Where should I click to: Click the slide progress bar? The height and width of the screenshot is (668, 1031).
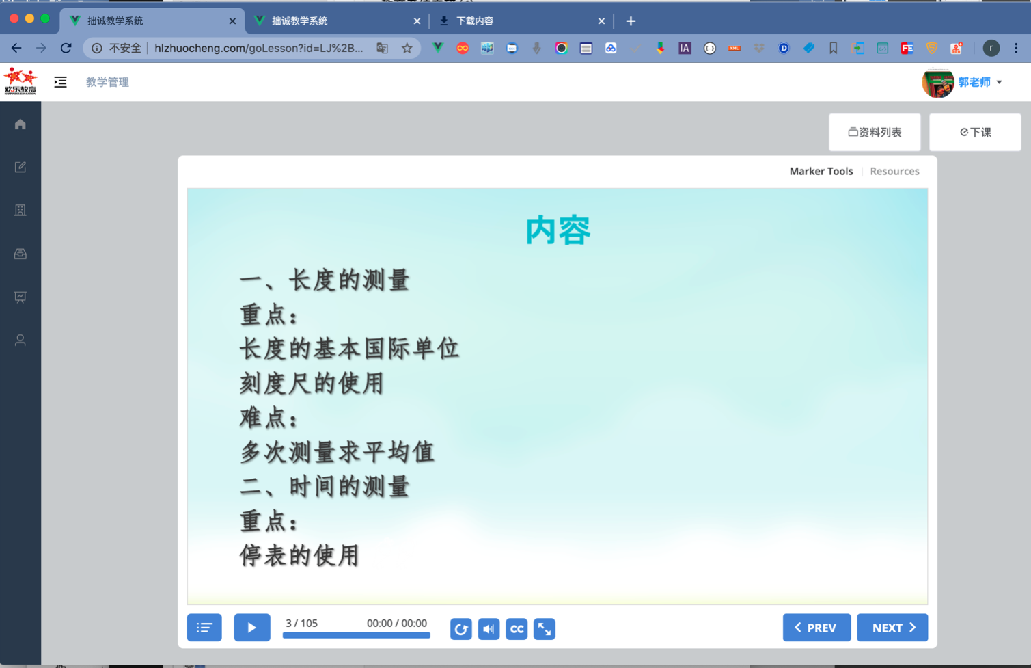coord(357,635)
